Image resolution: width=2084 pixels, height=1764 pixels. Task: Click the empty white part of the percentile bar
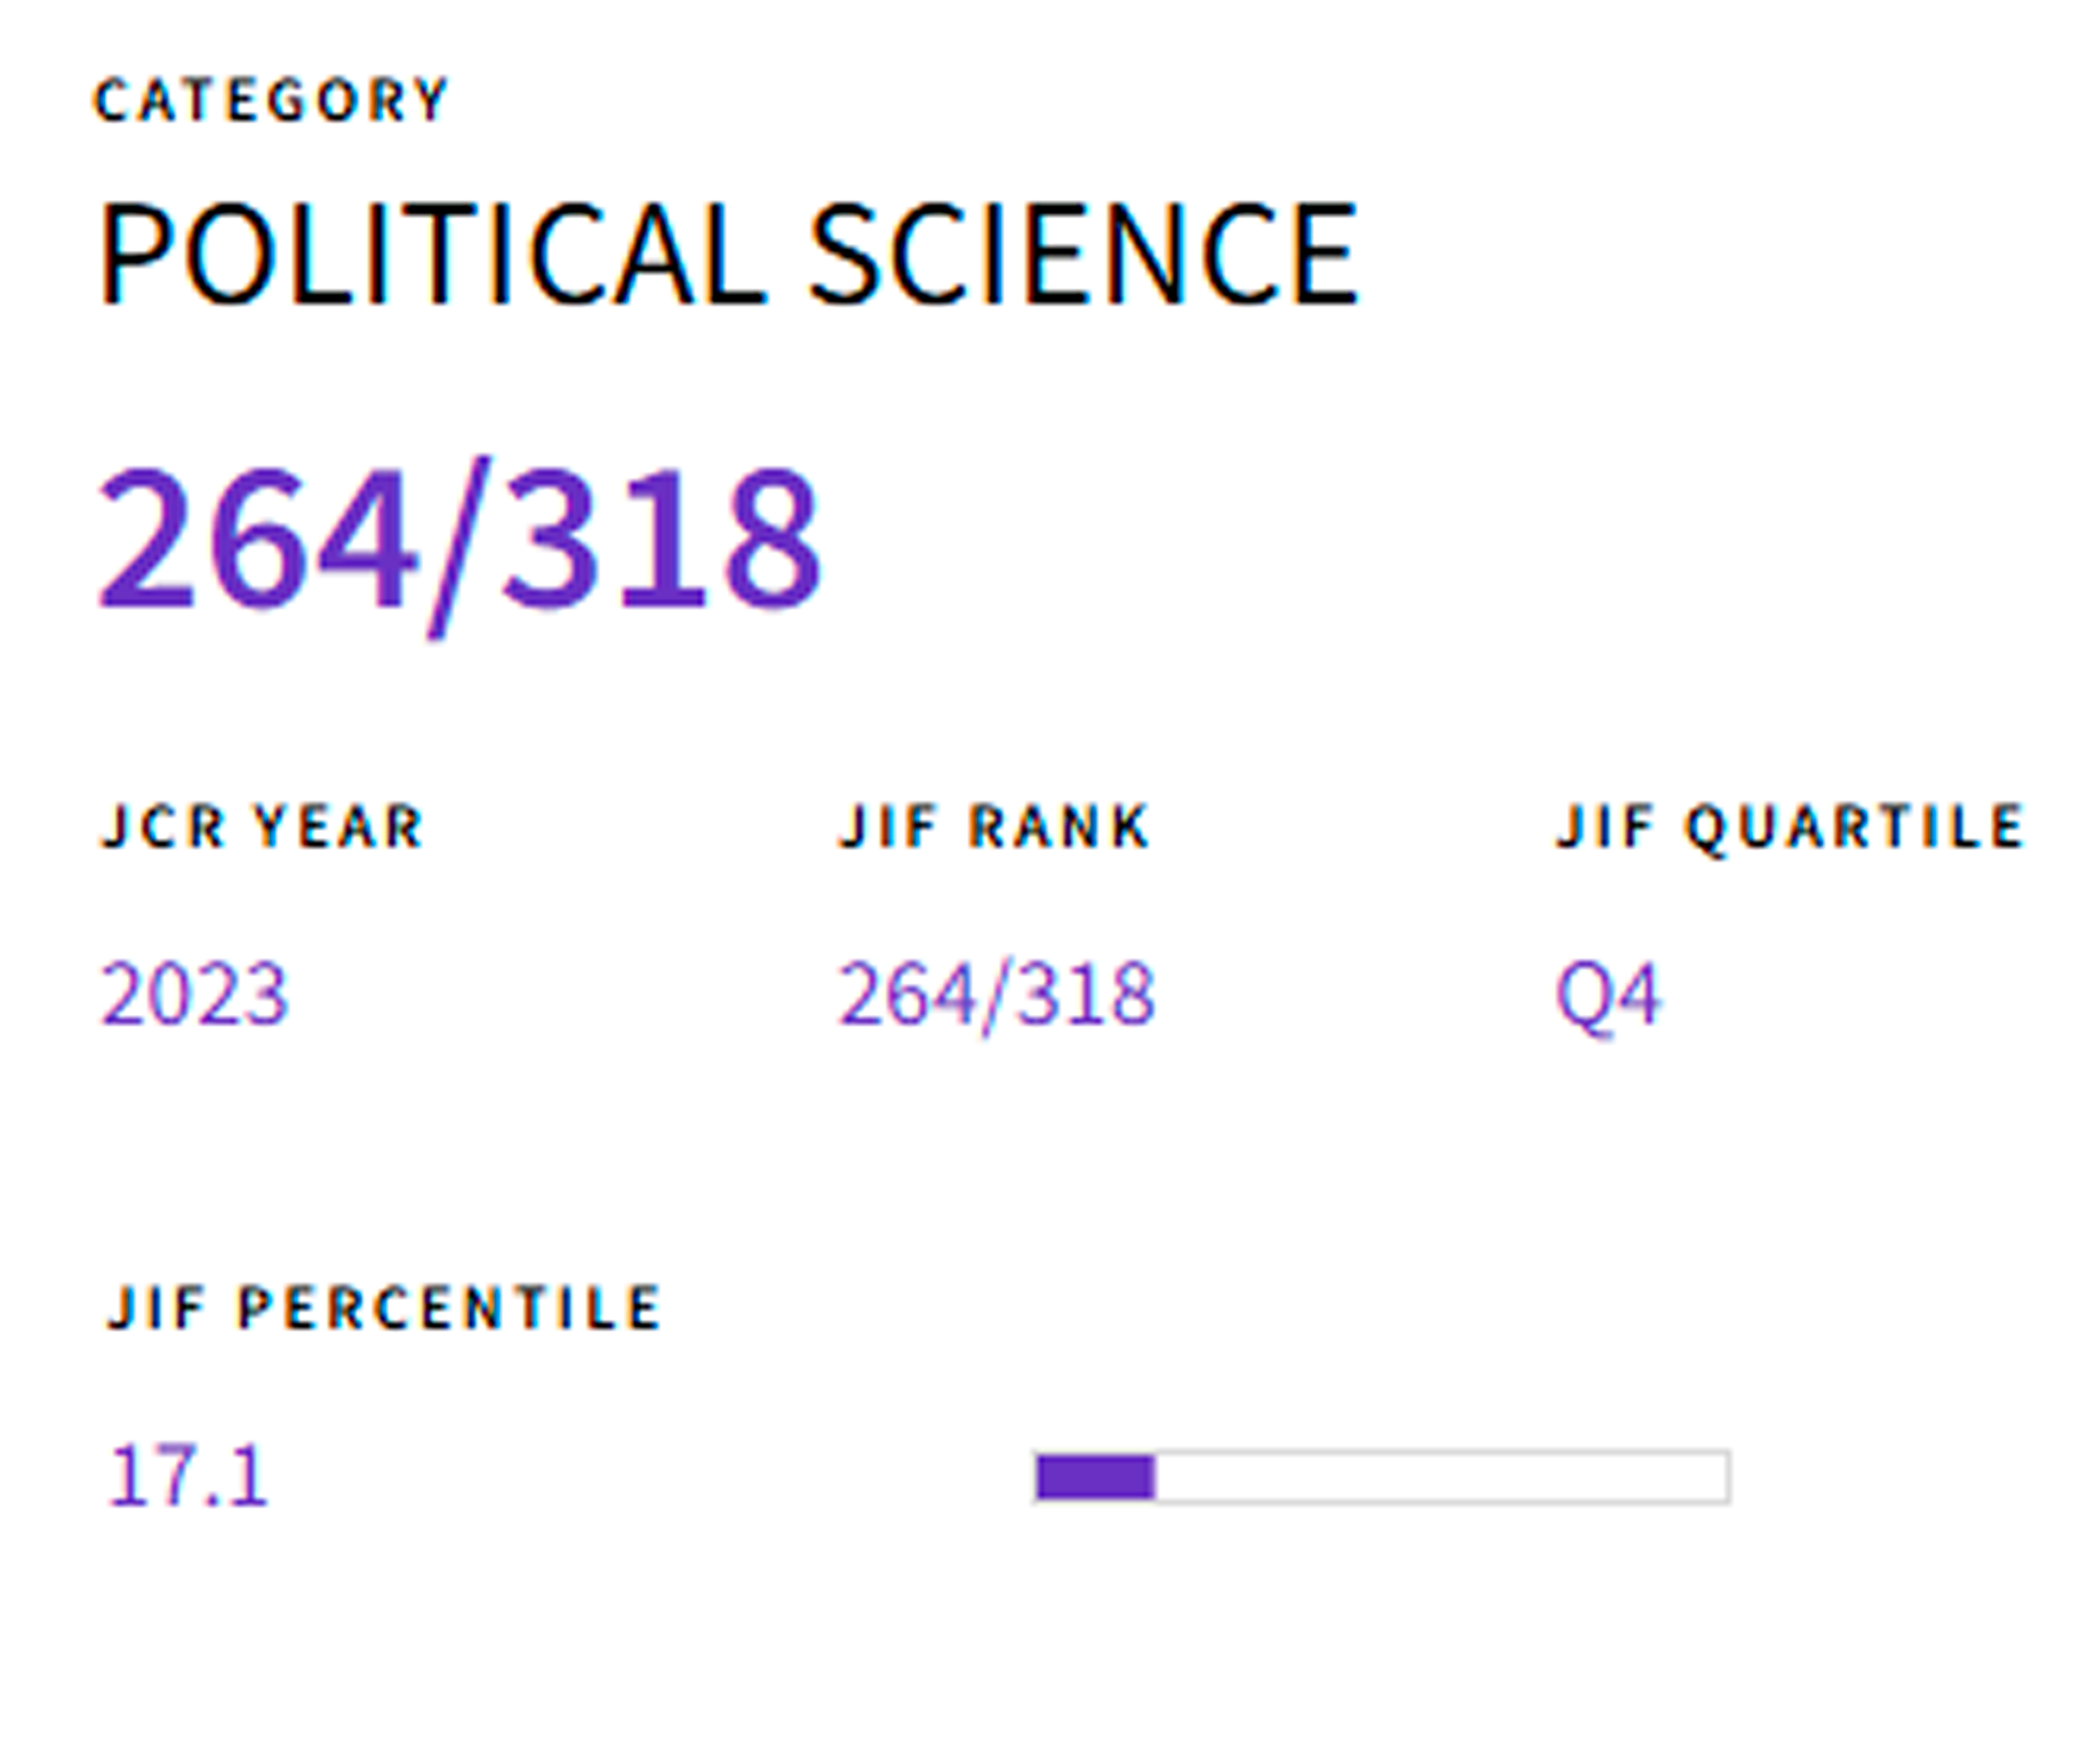coord(1442,1477)
